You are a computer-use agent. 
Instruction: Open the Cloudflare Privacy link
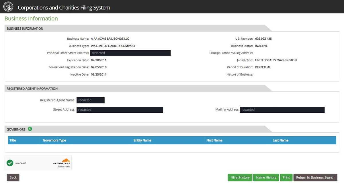(61, 166)
